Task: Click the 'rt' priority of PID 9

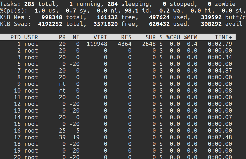Action: click(62, 84)
